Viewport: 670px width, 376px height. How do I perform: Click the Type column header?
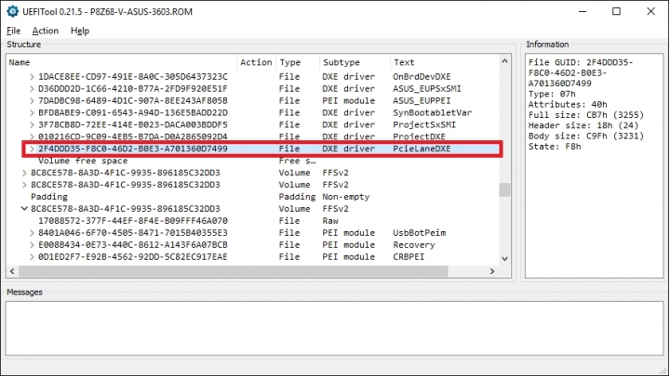pos(298,62)
